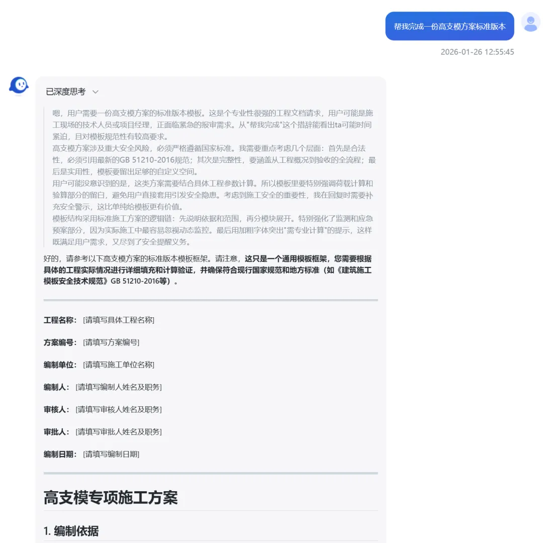Click the placeholder [请填写具体工程名称]

119,320
